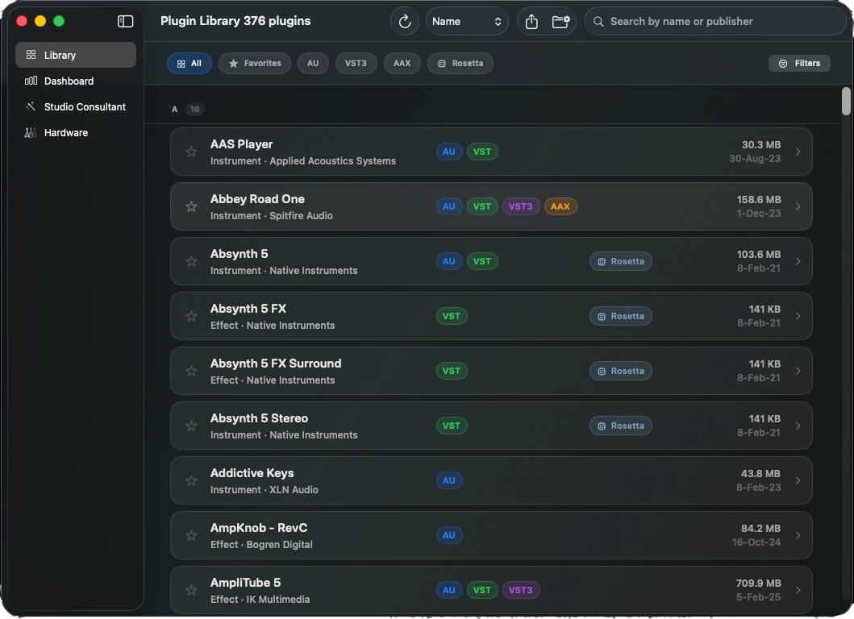Click the Spitfire Audio publisher text
Image resolution: width=854 pixels, height=619 pixels.
(x=301, y=215)
